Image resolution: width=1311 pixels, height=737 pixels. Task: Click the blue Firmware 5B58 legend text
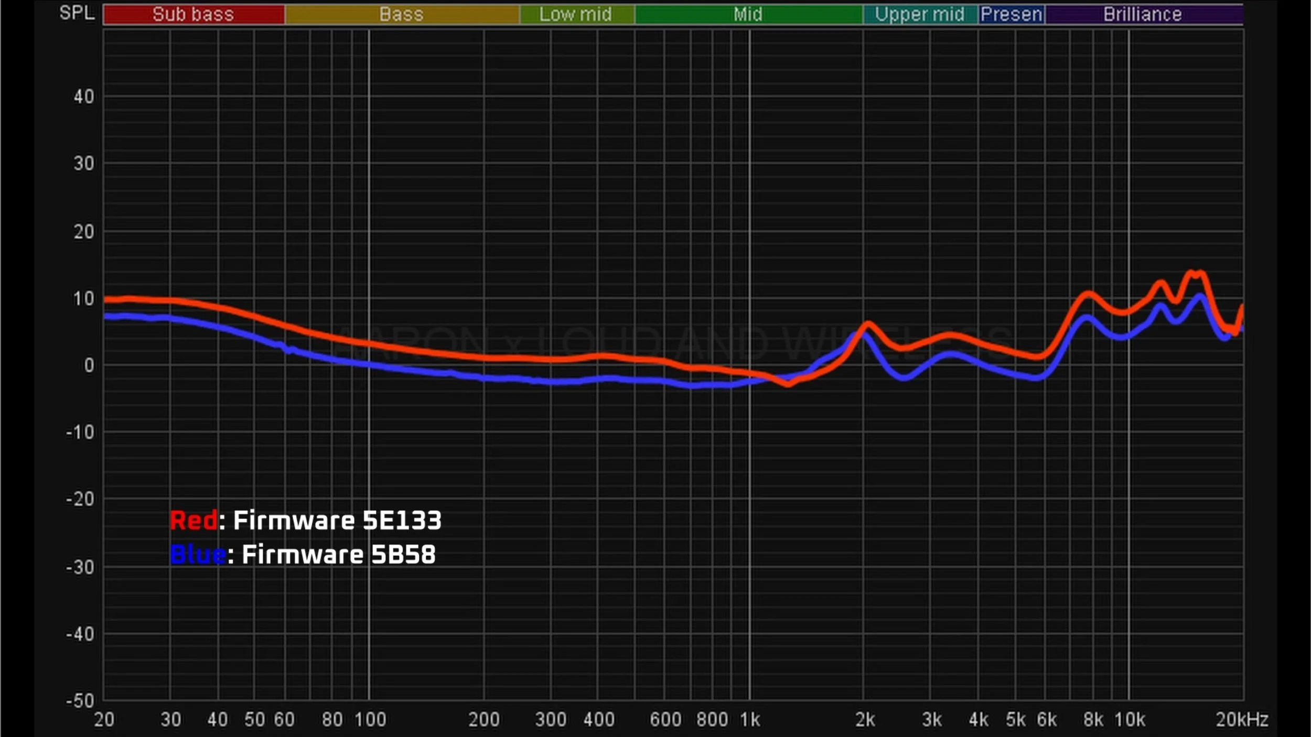303,555
